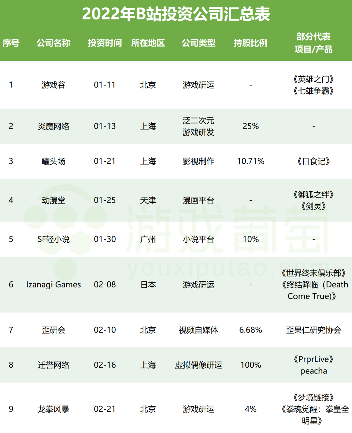Click the company name SF轻小说
352x433 pixels.
53,239
